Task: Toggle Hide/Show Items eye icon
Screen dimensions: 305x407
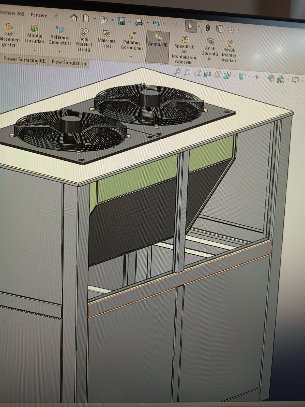Action: click(x=257, y=77)
